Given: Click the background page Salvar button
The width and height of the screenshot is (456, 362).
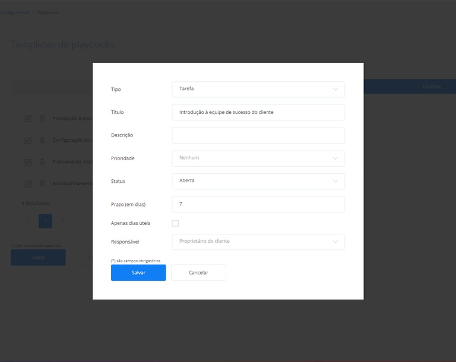Looking at the screenshot, I should point(38,258).
